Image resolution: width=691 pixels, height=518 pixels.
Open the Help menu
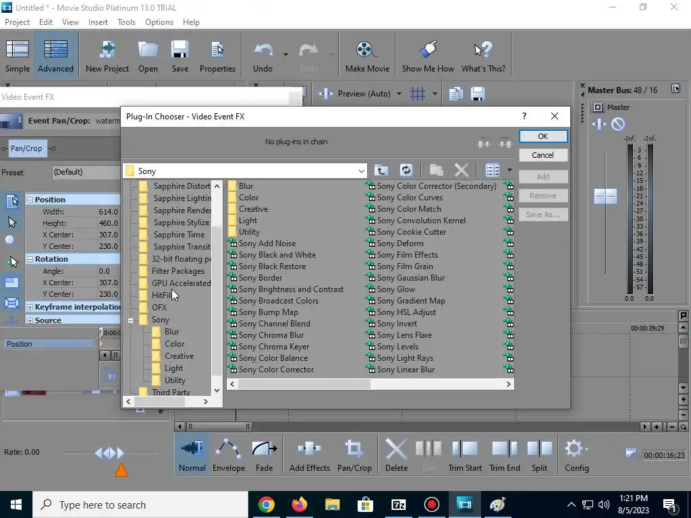click(x=191, y=22)
